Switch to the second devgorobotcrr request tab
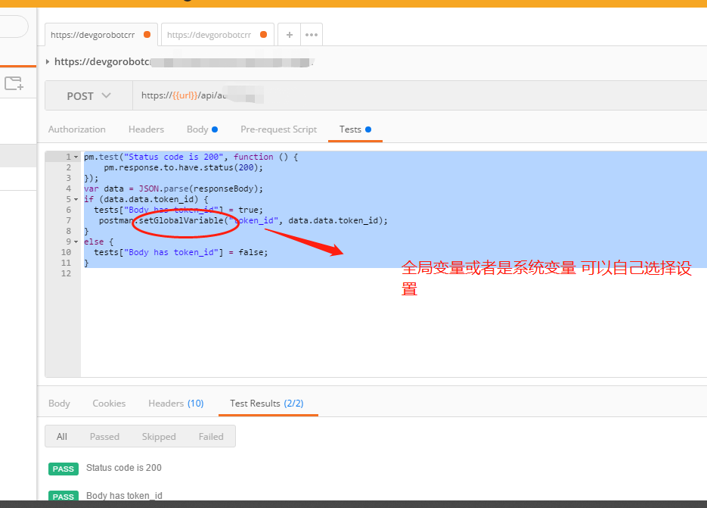This screenshot has height=508, width=707. click(x=217, y=35)
